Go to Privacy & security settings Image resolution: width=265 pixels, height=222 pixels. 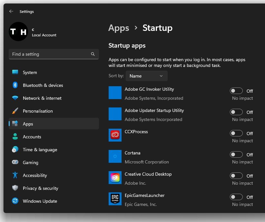(x=40, y=188)
